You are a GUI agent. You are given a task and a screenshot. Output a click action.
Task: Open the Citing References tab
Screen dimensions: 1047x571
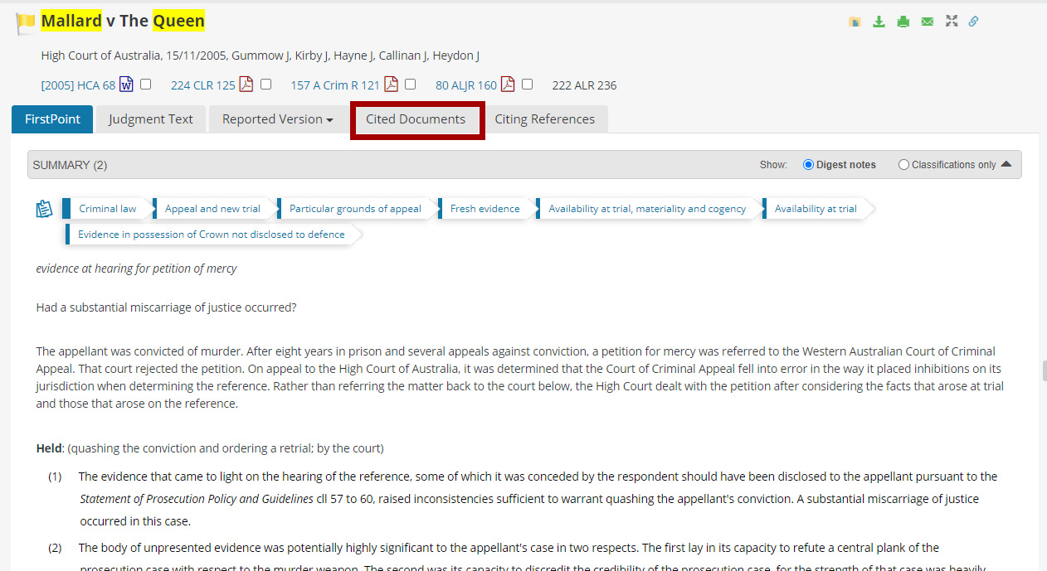[x=546, y=119]
